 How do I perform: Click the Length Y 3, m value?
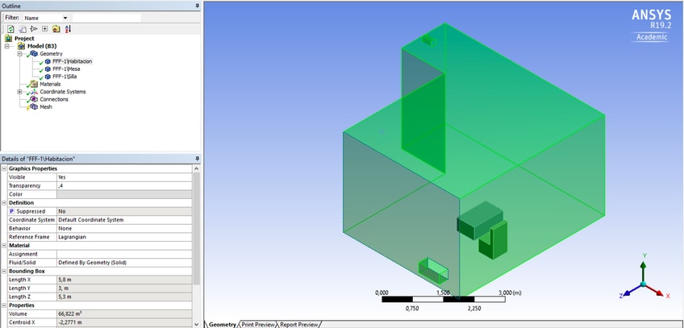pos(124,289)
